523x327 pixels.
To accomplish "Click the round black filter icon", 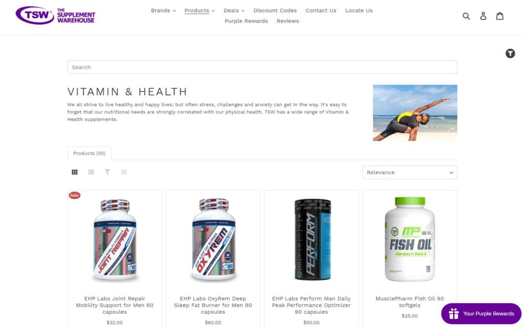I will [510, 53].
